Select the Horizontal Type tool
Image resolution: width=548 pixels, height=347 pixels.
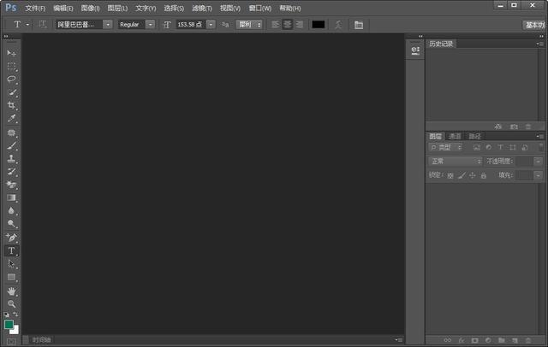[11, 250]
